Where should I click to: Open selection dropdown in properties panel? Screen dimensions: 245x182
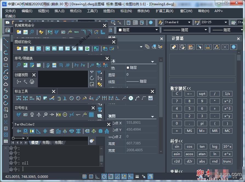click(x=141, y=47)
